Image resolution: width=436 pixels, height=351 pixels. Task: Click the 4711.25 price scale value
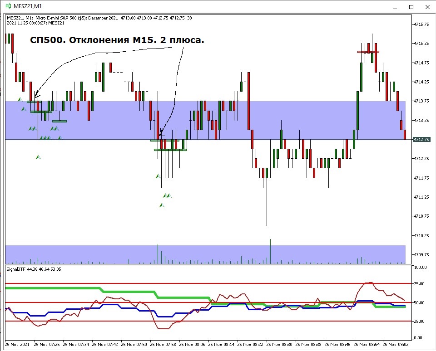click(x=421, y=197)
